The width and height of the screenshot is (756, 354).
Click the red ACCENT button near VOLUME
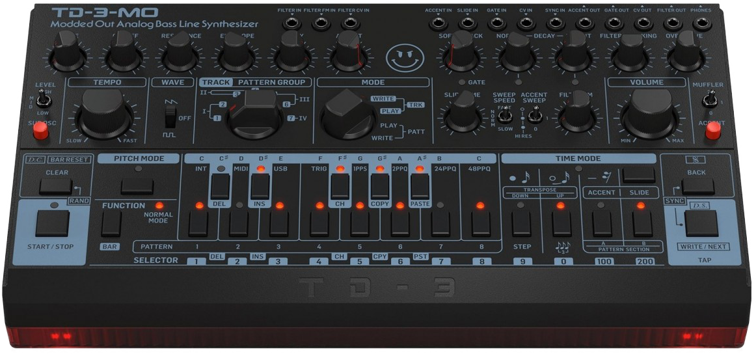pos(712,131)
